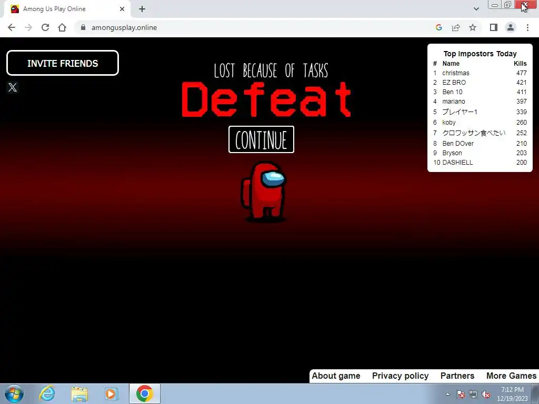This screenshot has width=539, height=404.
Task: Open the Privacy policy link
Action: coord(400,376)
